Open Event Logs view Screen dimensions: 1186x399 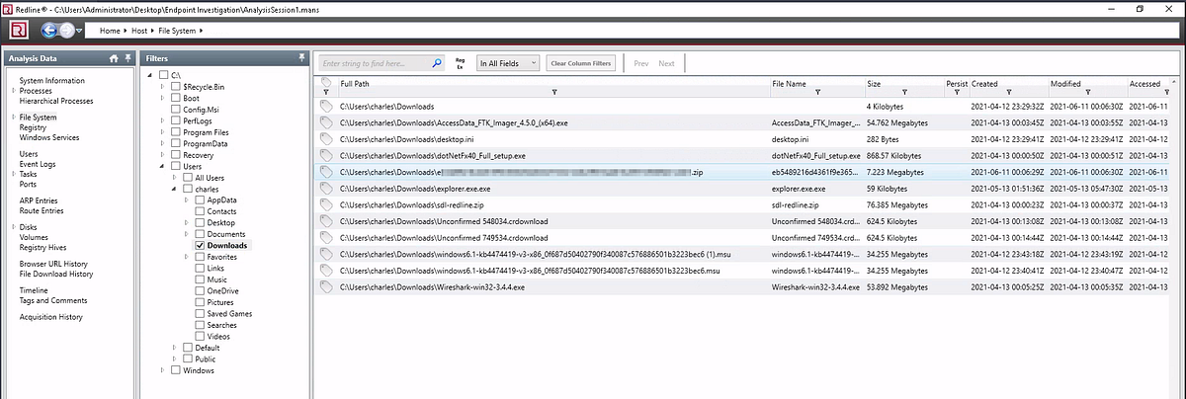pos(39,164)
